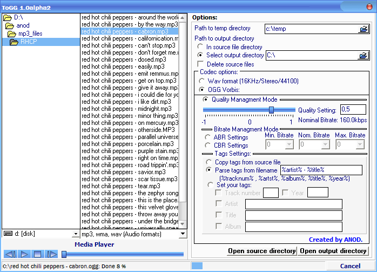Enable the Delete source files checkbox
Screen dimensions: 377x272
pyautogui.click(x=201, y=64)
